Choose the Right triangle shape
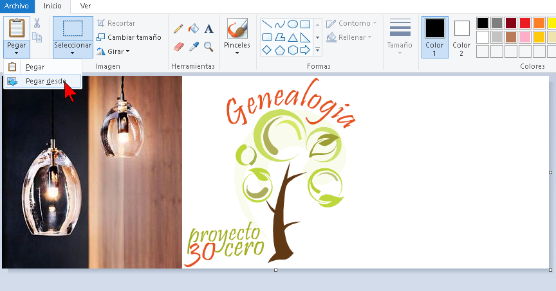Screen dimensions: 556x291 (x=305, y=37)
